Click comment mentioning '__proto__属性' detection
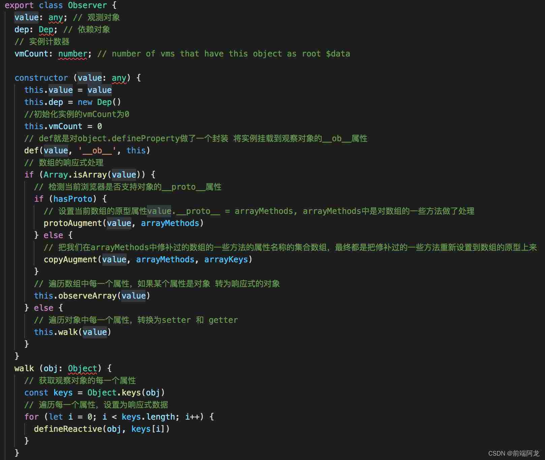Image resolution: width=545 pixels, height=460 pixels. point(128,187)
